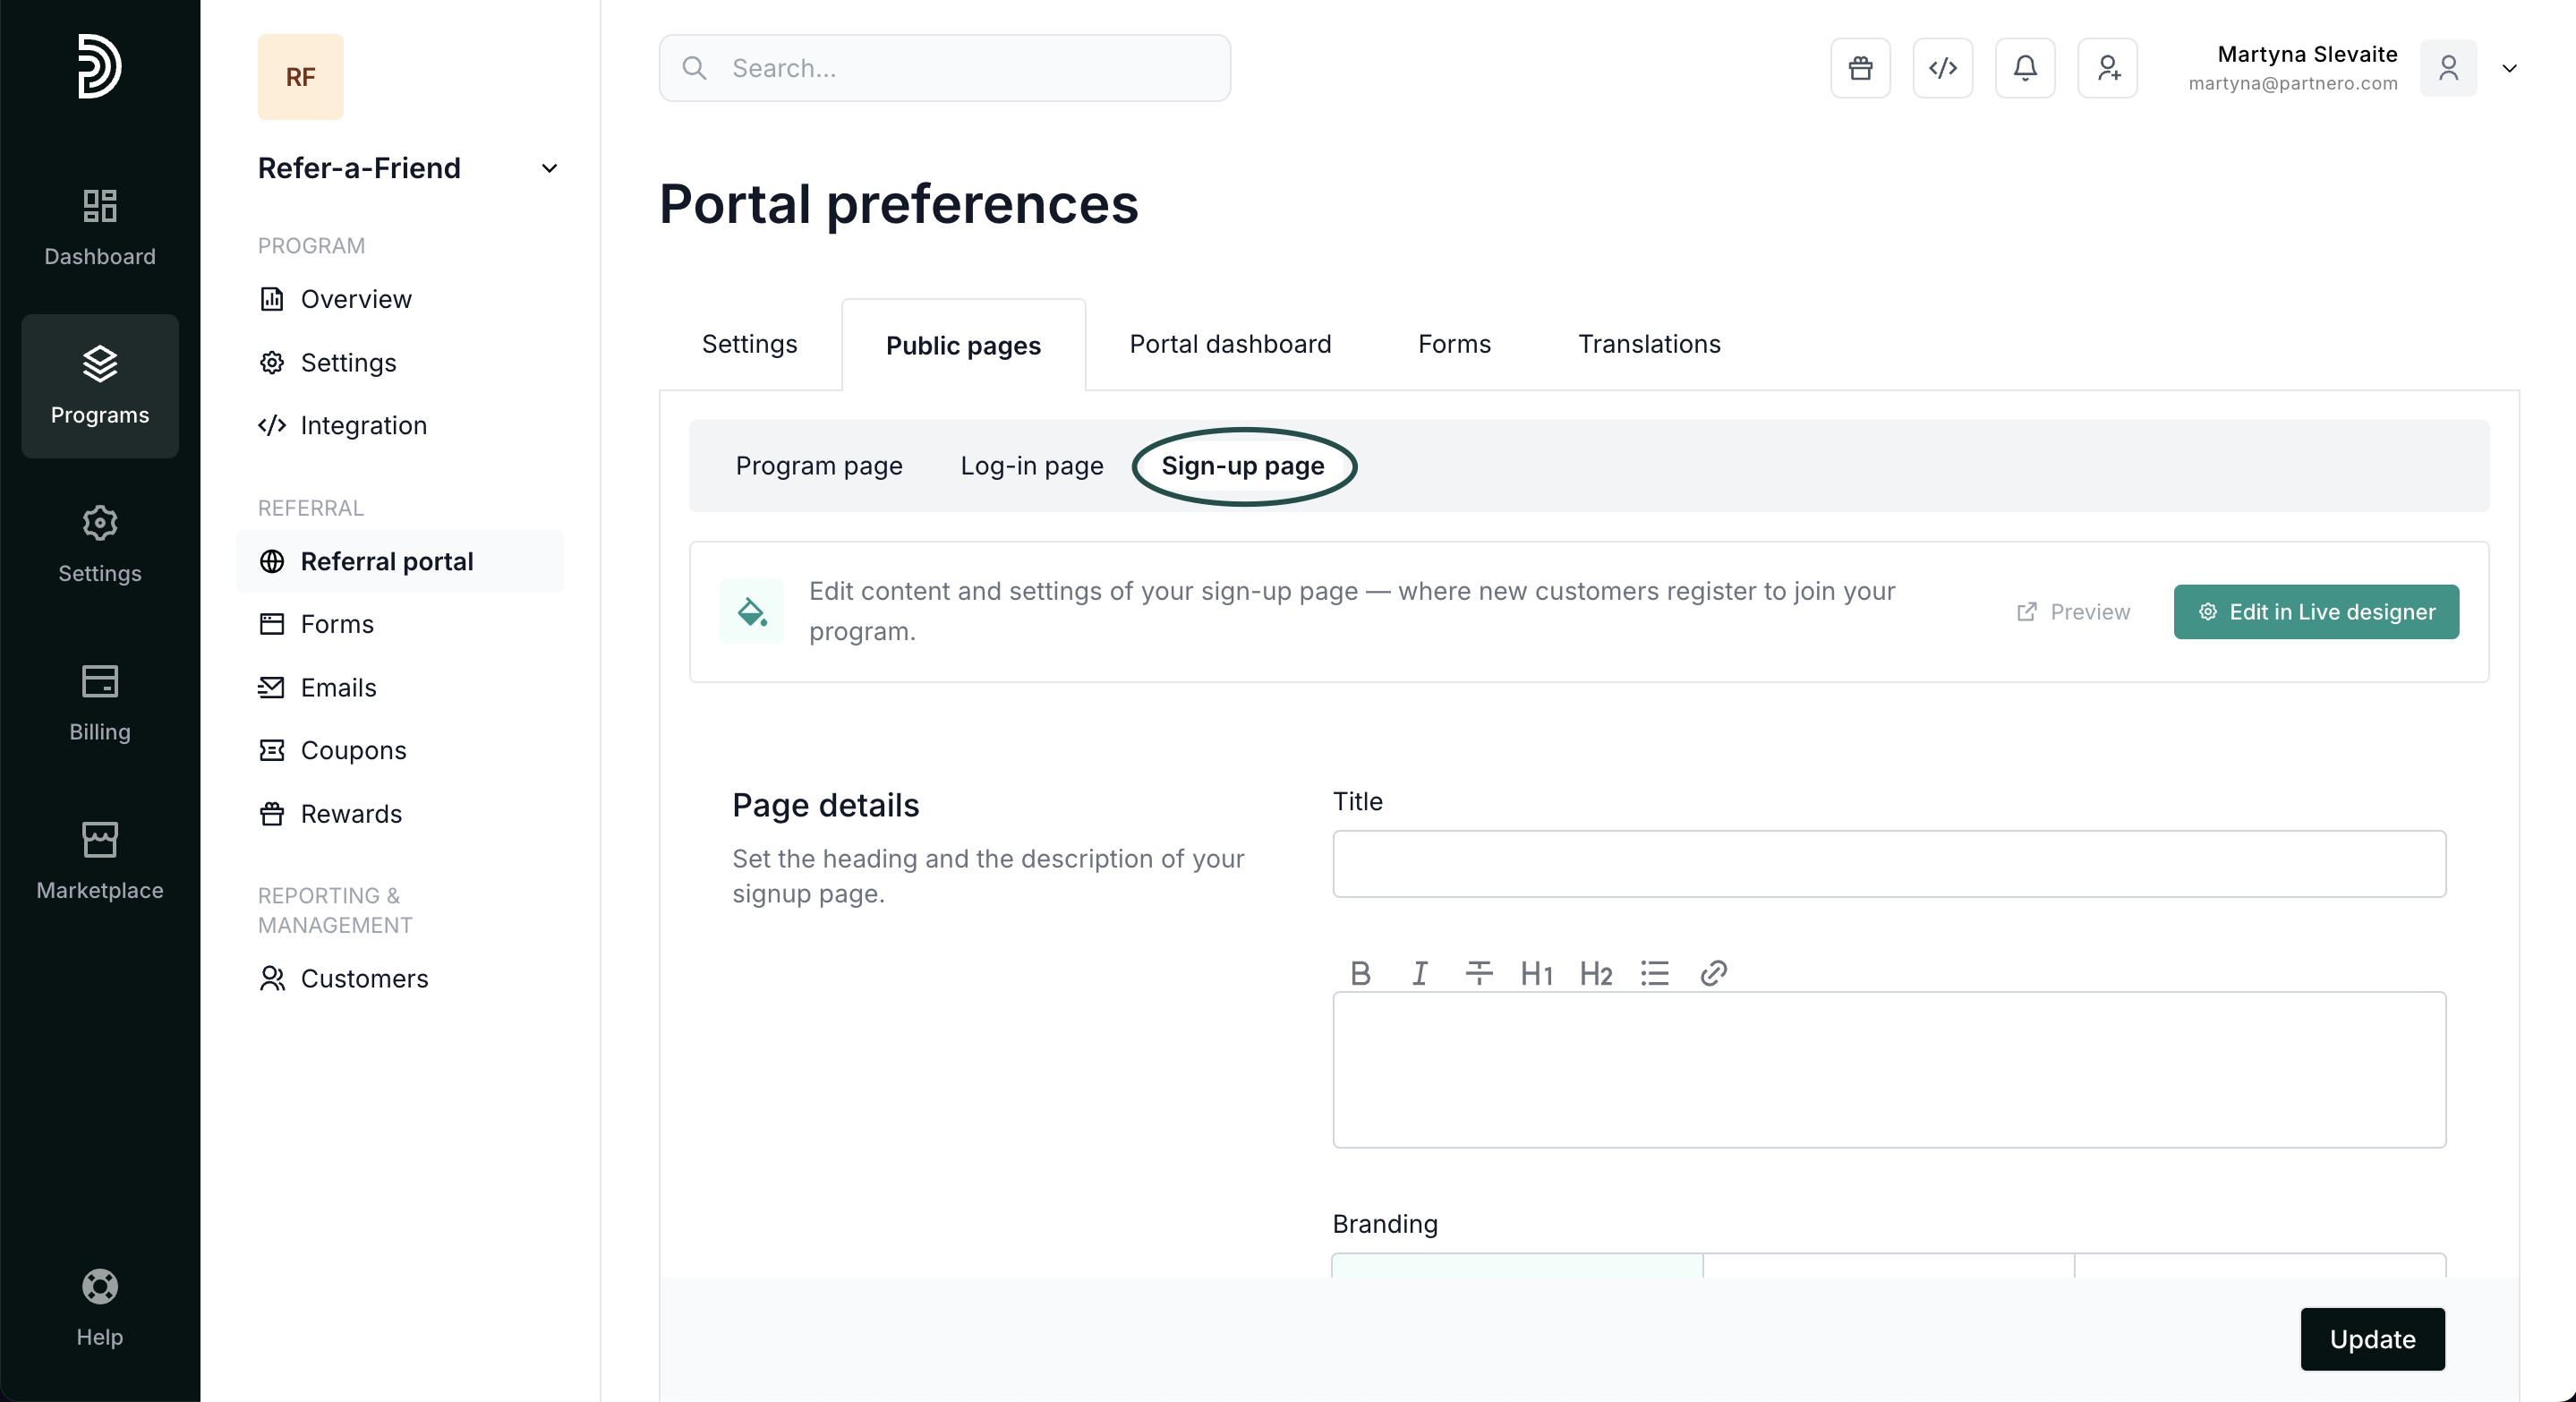Focus the Title input field
The height and width of the screenshot is (1402, 2576).
tap(1888, 864)
